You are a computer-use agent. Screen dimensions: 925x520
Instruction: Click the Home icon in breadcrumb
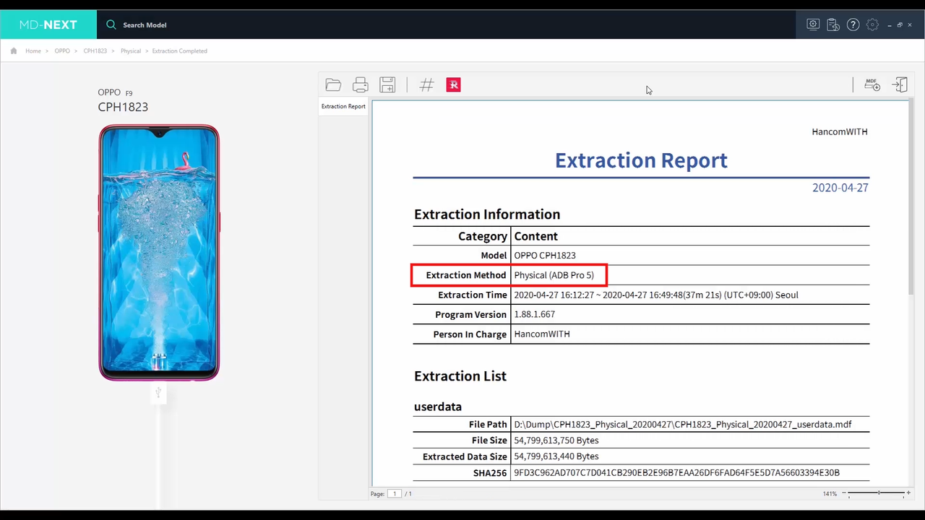[x=13, y=51]
